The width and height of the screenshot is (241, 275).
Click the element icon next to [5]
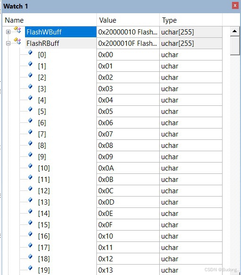tap(30, 109)
